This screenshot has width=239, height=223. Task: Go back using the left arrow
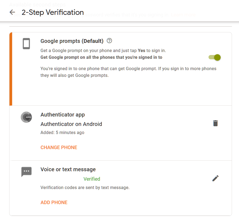click(12, 12)
